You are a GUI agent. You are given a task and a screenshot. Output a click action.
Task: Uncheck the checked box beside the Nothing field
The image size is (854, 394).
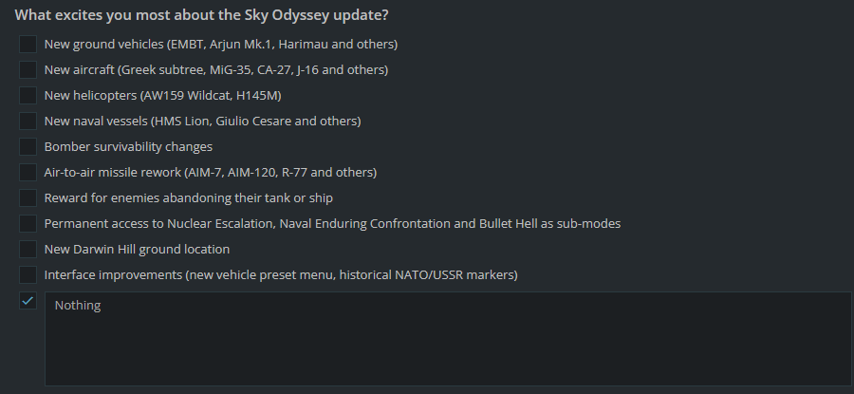(28, 300)
